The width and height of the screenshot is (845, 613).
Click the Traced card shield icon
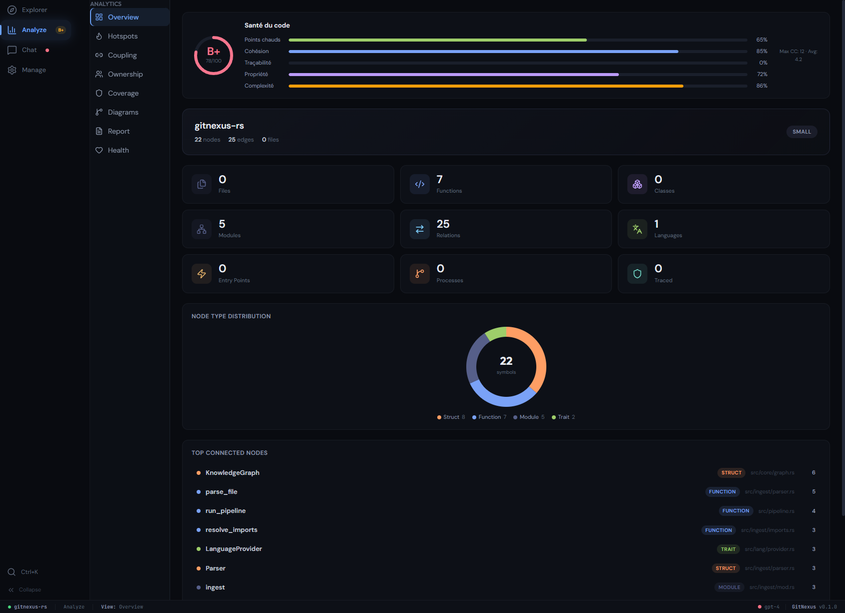pyautogui.click(x=637, y=274)
